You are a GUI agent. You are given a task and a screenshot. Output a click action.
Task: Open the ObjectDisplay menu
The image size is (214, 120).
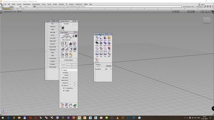click(27, 4)
